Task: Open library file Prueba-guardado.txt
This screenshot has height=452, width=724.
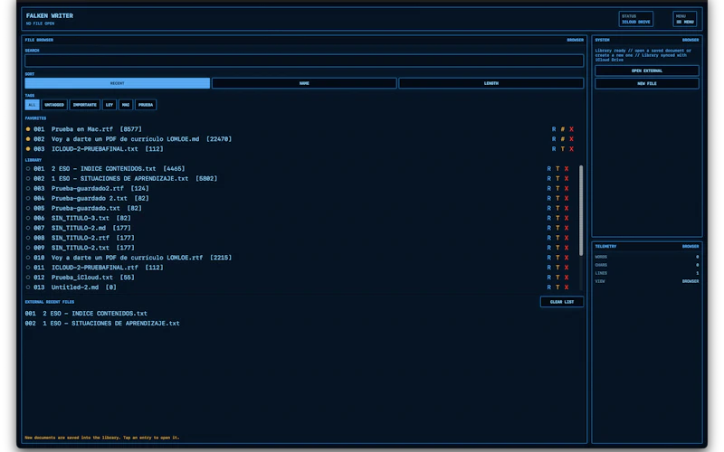Action: [86, 209]
